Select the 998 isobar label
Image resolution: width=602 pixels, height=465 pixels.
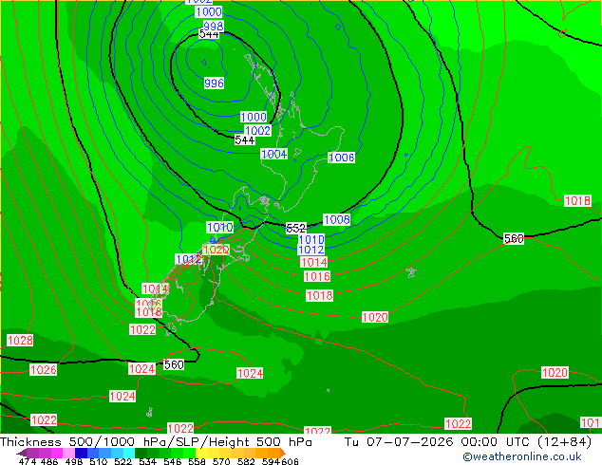pyautogui.click(x=214, y=26)
